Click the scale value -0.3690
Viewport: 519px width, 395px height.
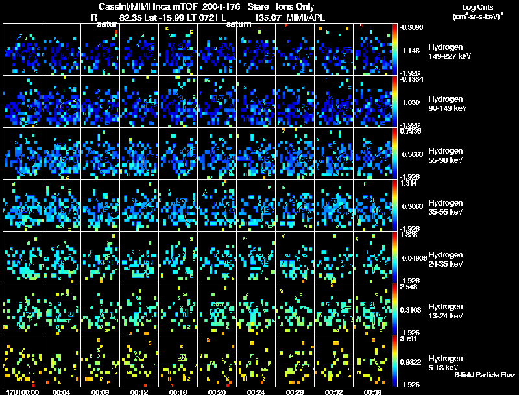point(411,27)
